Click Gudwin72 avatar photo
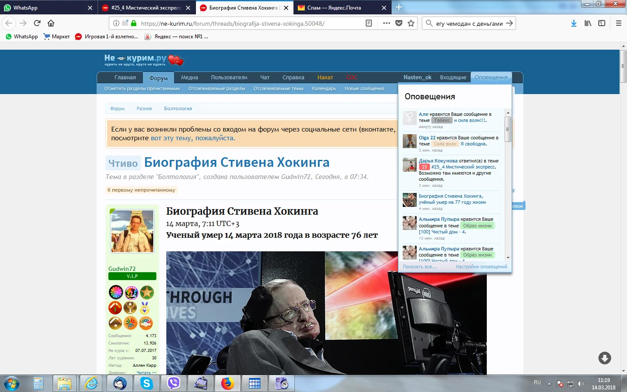 click(132, 231)
